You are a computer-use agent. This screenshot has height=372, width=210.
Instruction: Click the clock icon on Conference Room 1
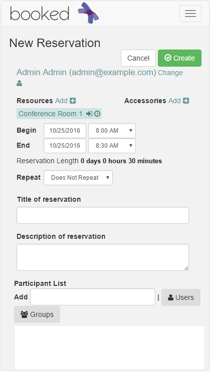pos(97,114)
